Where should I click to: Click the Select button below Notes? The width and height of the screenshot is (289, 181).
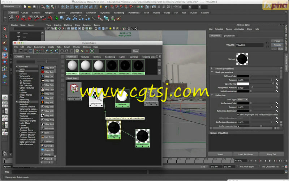[220, 155]
